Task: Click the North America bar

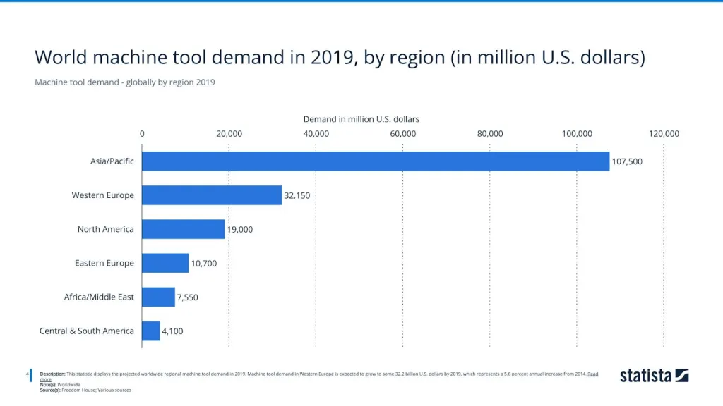Action: pos(183,229)
